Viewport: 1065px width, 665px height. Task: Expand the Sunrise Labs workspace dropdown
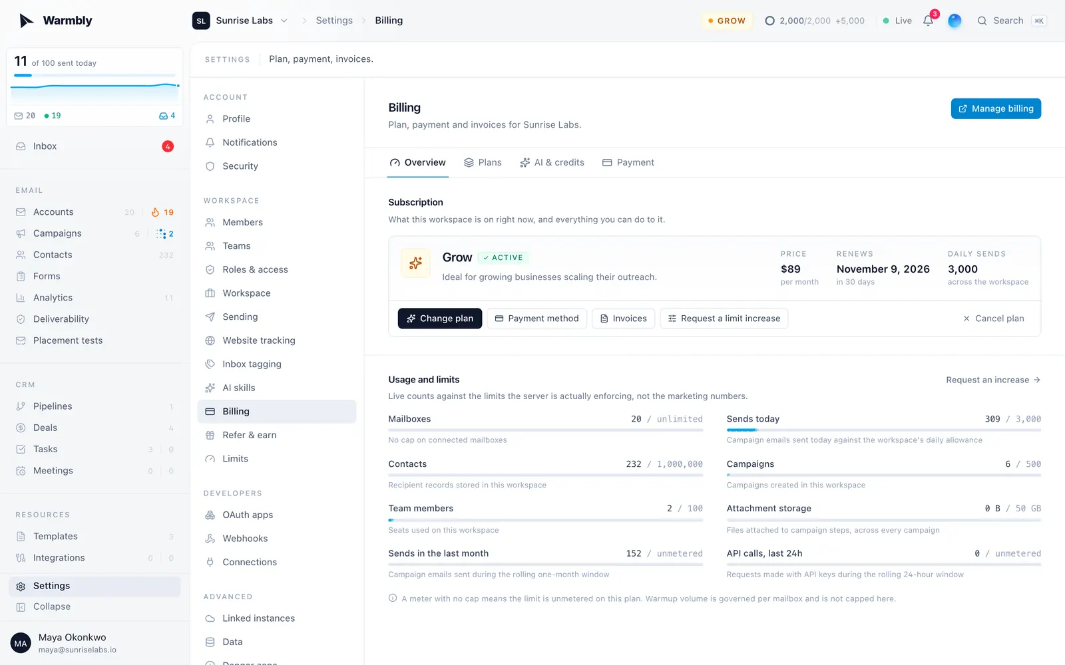tap(240, 21)
